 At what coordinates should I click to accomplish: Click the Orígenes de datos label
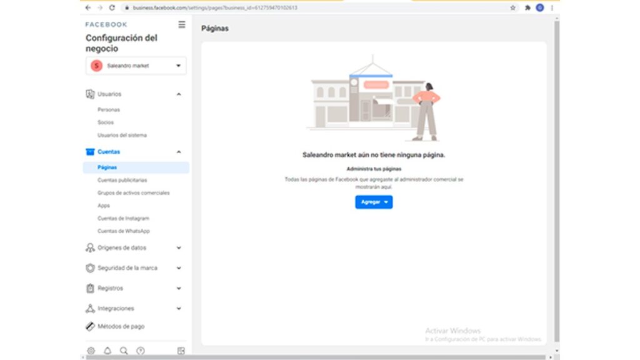tap(122, 247)
